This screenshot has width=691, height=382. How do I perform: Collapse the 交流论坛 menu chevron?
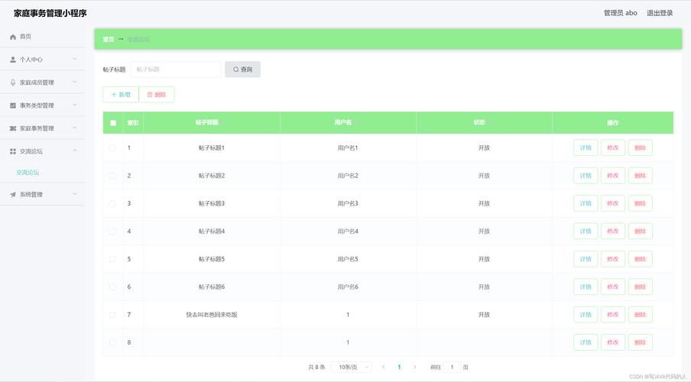(x=74, y=151)
